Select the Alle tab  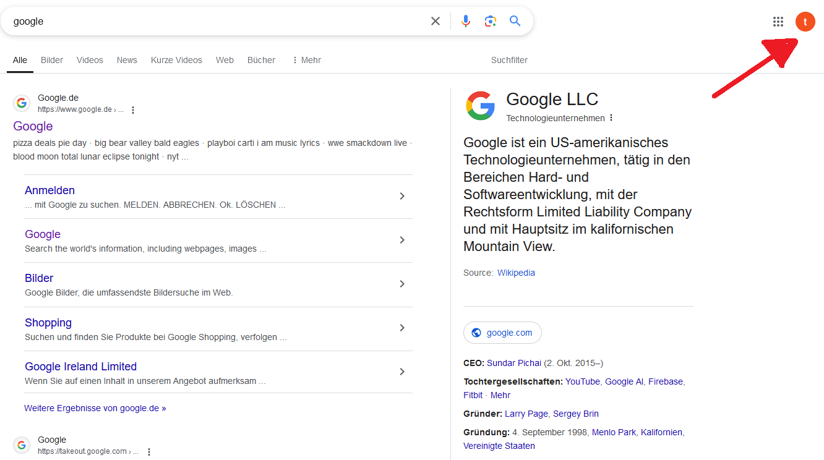(x=20, y=60)
